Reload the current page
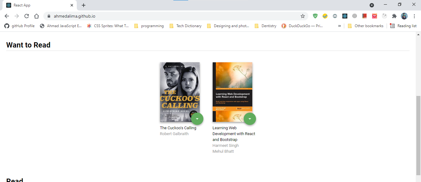The width and height of the screenshot is (421, 182). [27, 16]
